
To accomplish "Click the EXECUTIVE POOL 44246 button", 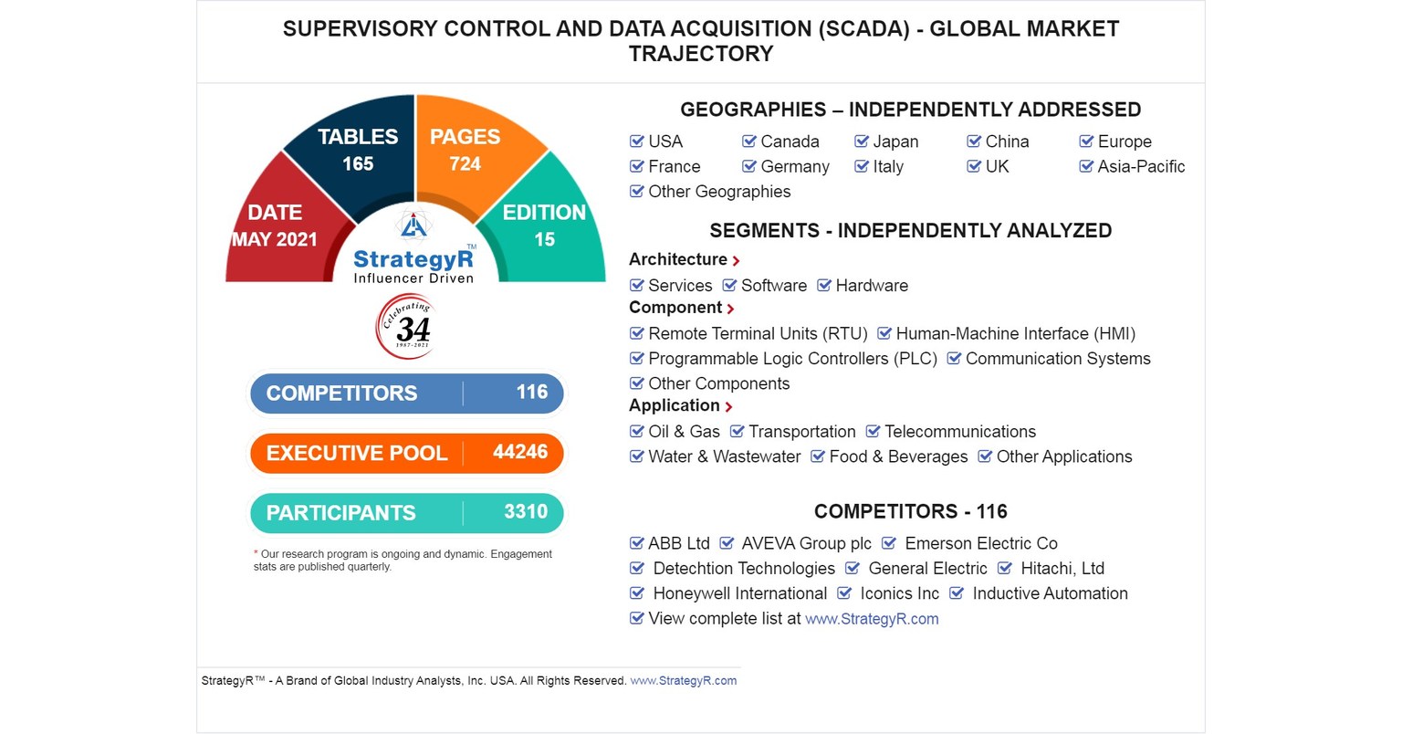I will click(407, 453).
